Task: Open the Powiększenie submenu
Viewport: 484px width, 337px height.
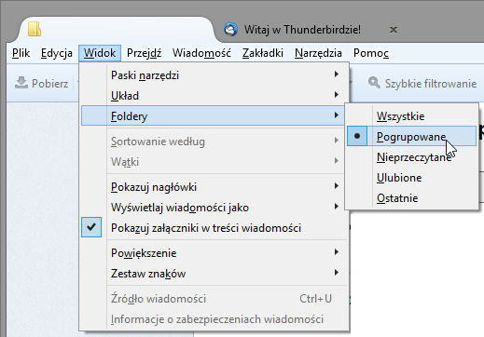Action: [x=214, y=253]
